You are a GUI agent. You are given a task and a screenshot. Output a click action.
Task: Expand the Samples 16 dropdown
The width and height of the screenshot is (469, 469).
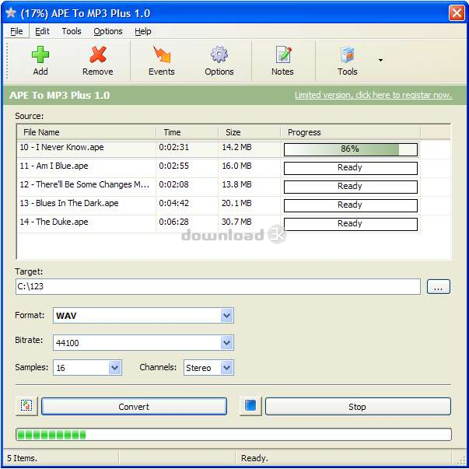115,368
